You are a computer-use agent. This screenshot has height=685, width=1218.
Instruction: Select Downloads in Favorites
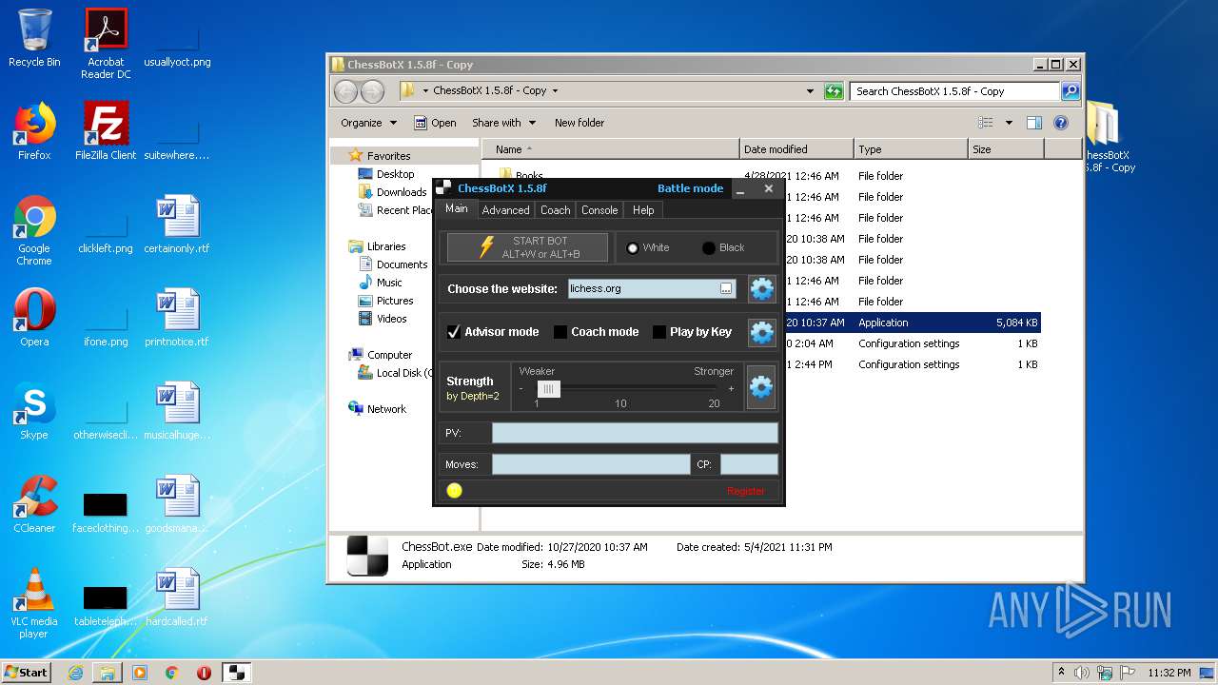tap(392, 192)
